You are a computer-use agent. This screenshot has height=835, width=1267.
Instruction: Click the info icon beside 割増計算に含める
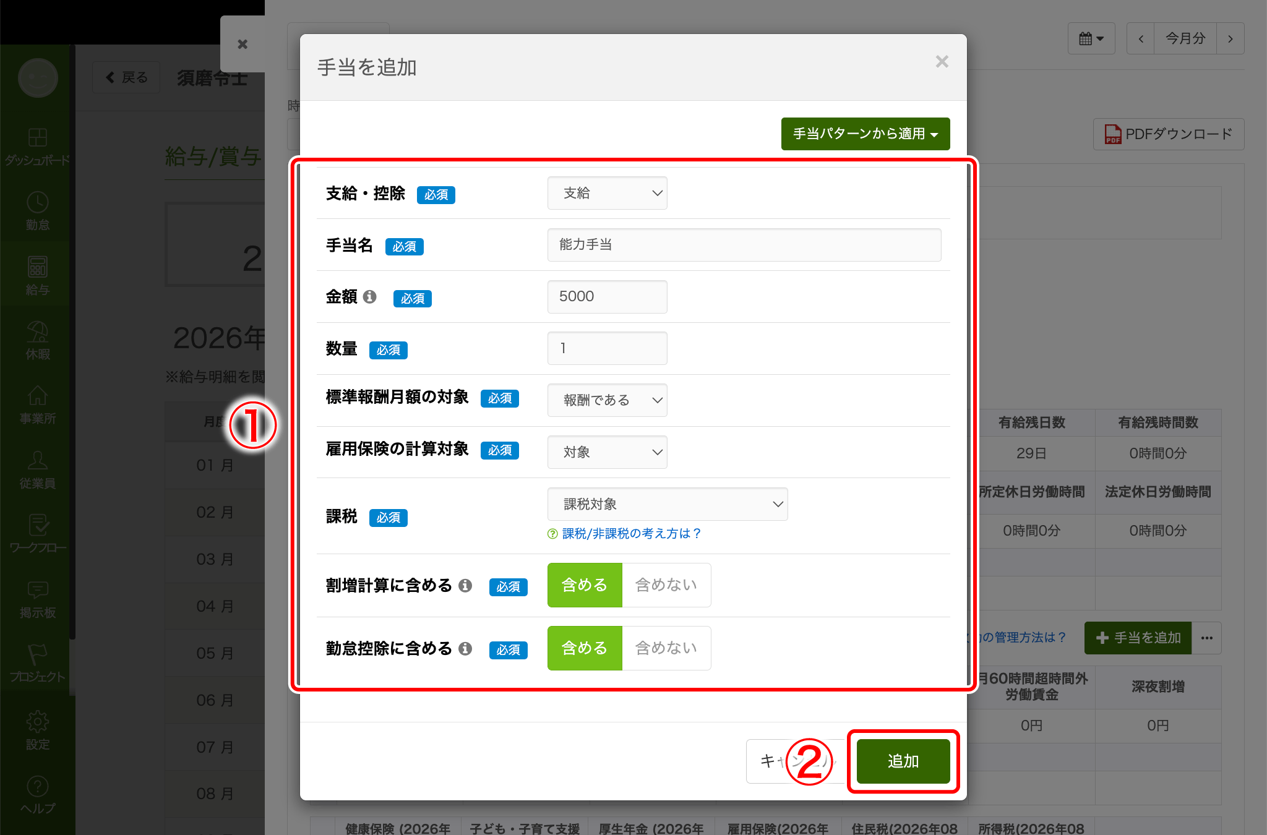465,585
